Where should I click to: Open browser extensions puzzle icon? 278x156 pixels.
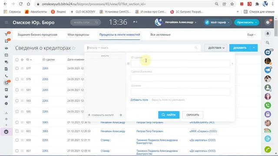(257, 4)
